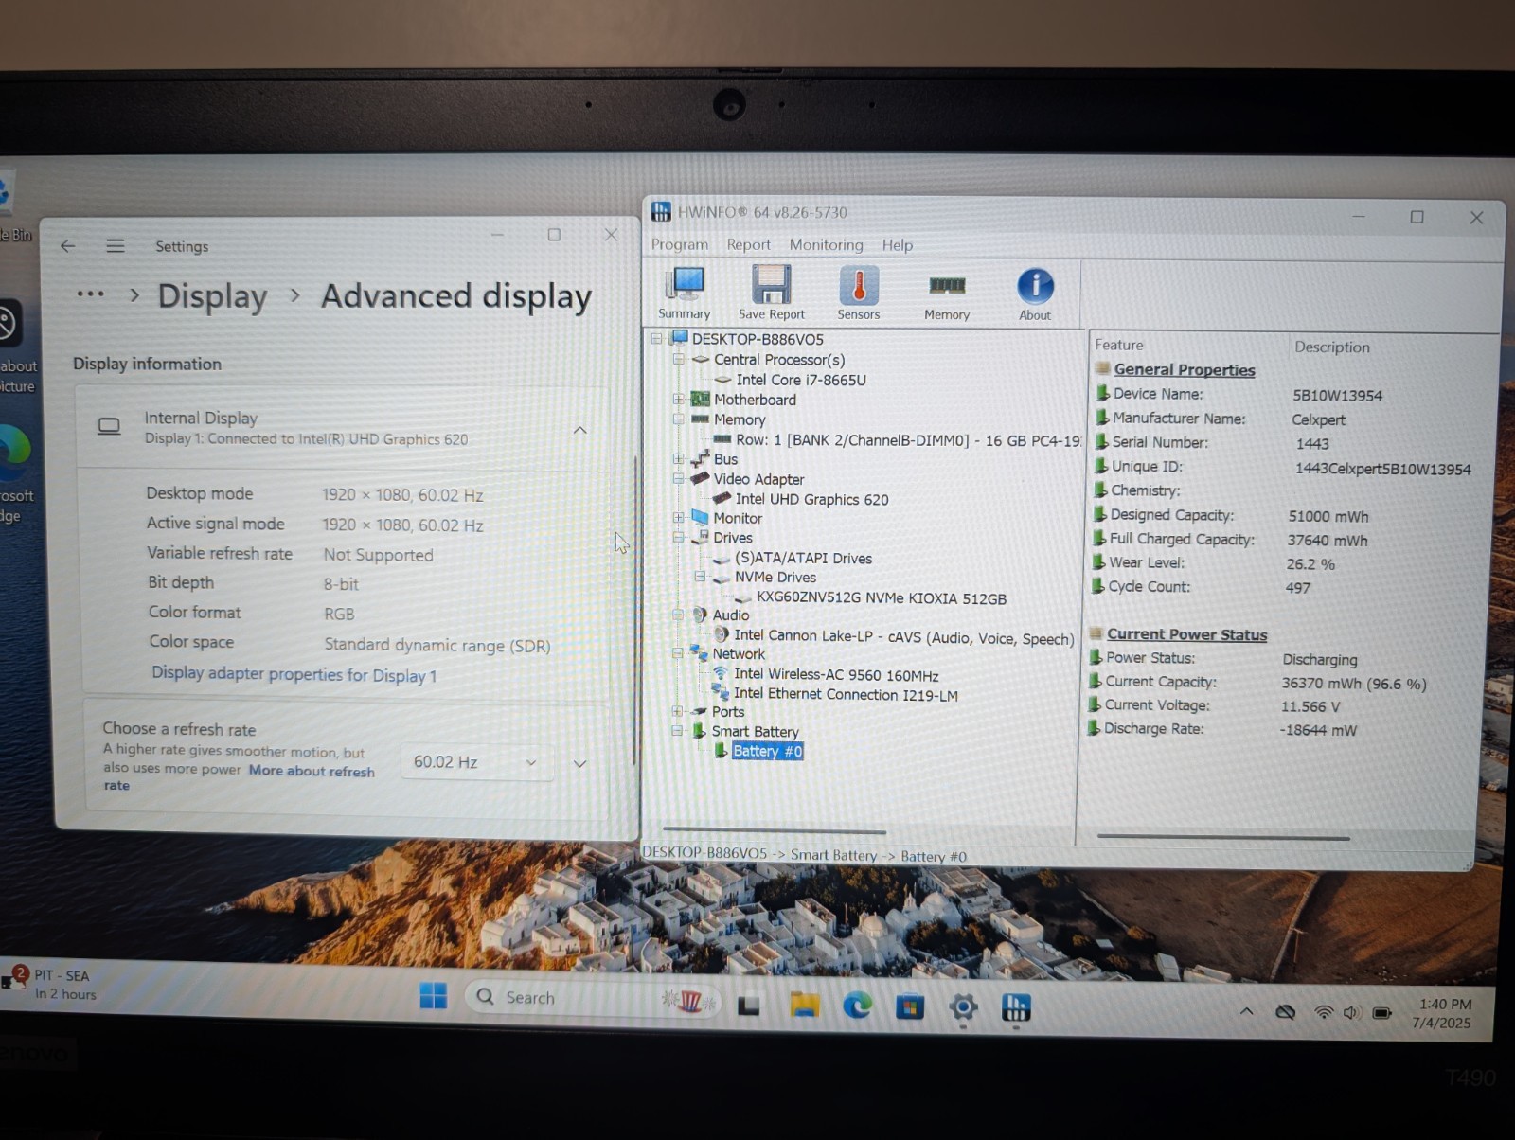Select (S)ATA/ATAPI Drives tree entry

(803, 558)
